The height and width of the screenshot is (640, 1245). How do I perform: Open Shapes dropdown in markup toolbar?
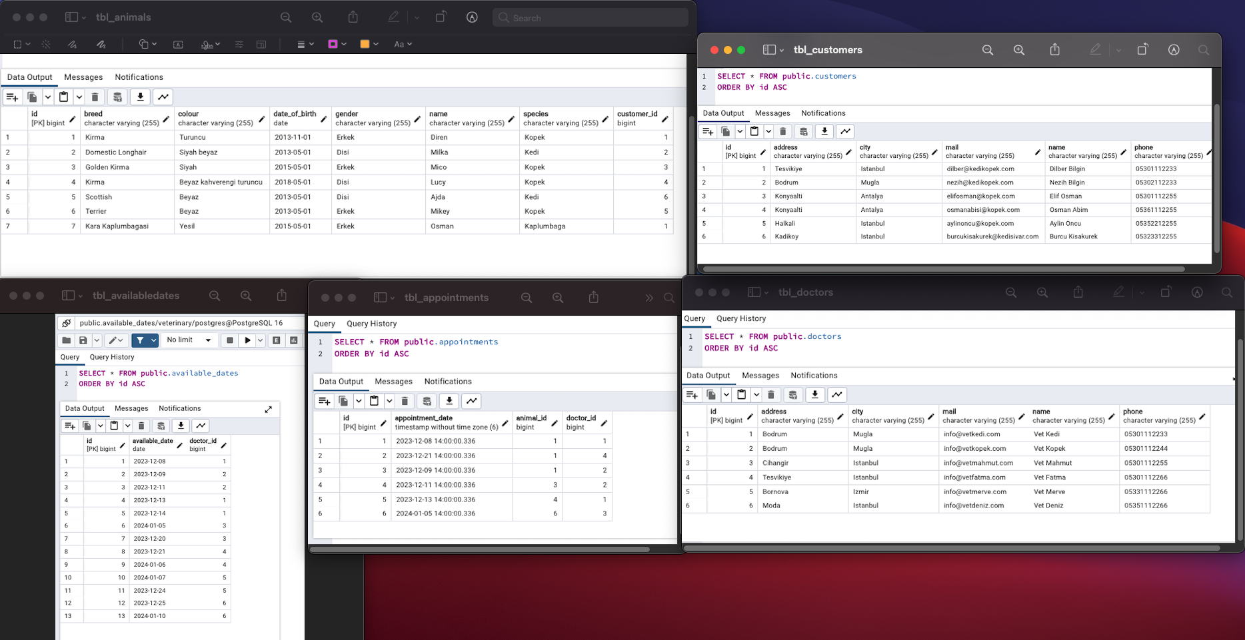[x=148, y=44]
